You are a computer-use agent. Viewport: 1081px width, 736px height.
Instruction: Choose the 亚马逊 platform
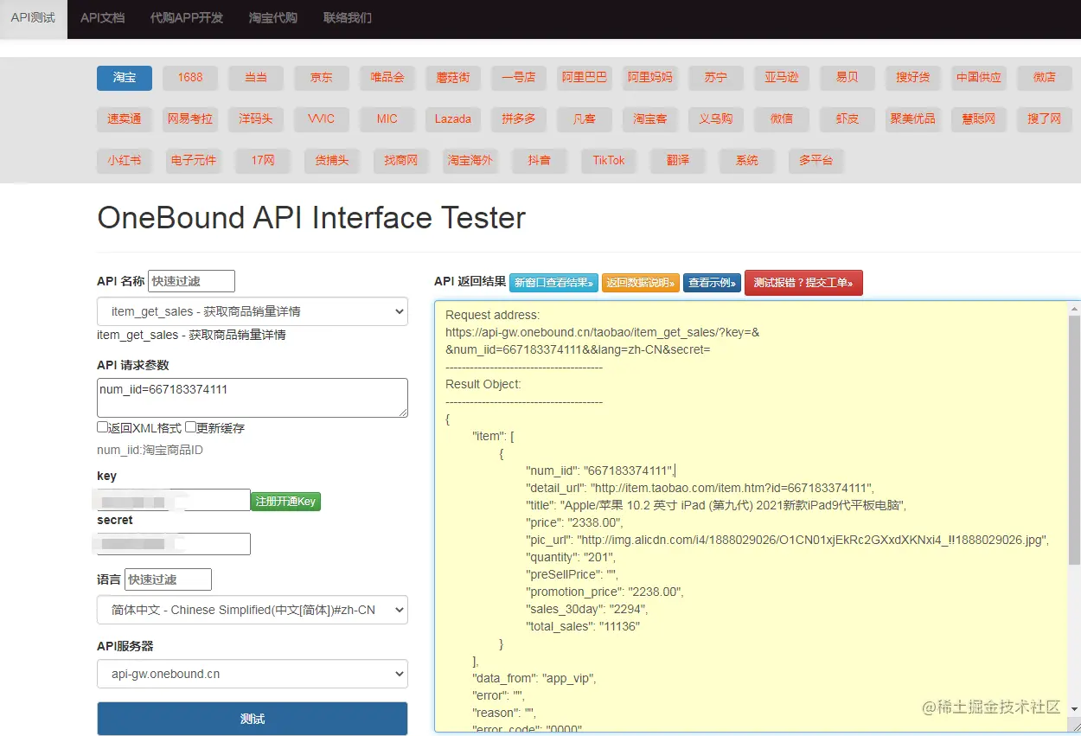782,78
